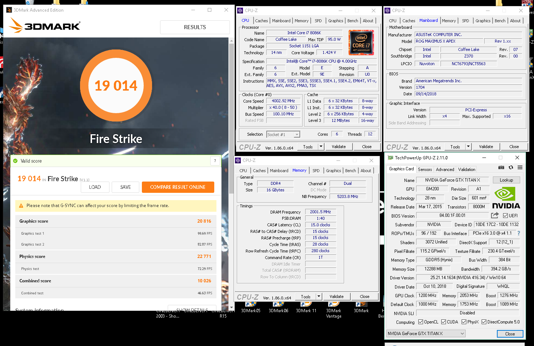Click the title bar icon of the CPU-Z Mainboard window

[387, 11]
